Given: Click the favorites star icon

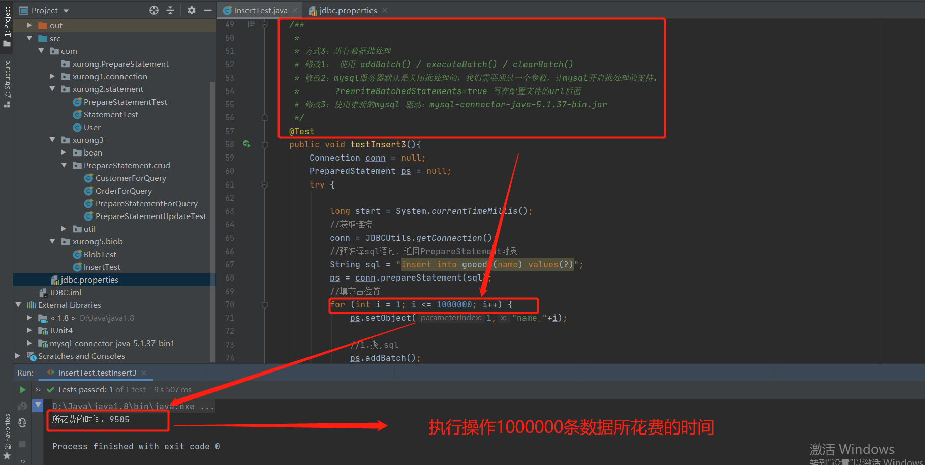Looking at the screenshot, I should coord(7,456).
